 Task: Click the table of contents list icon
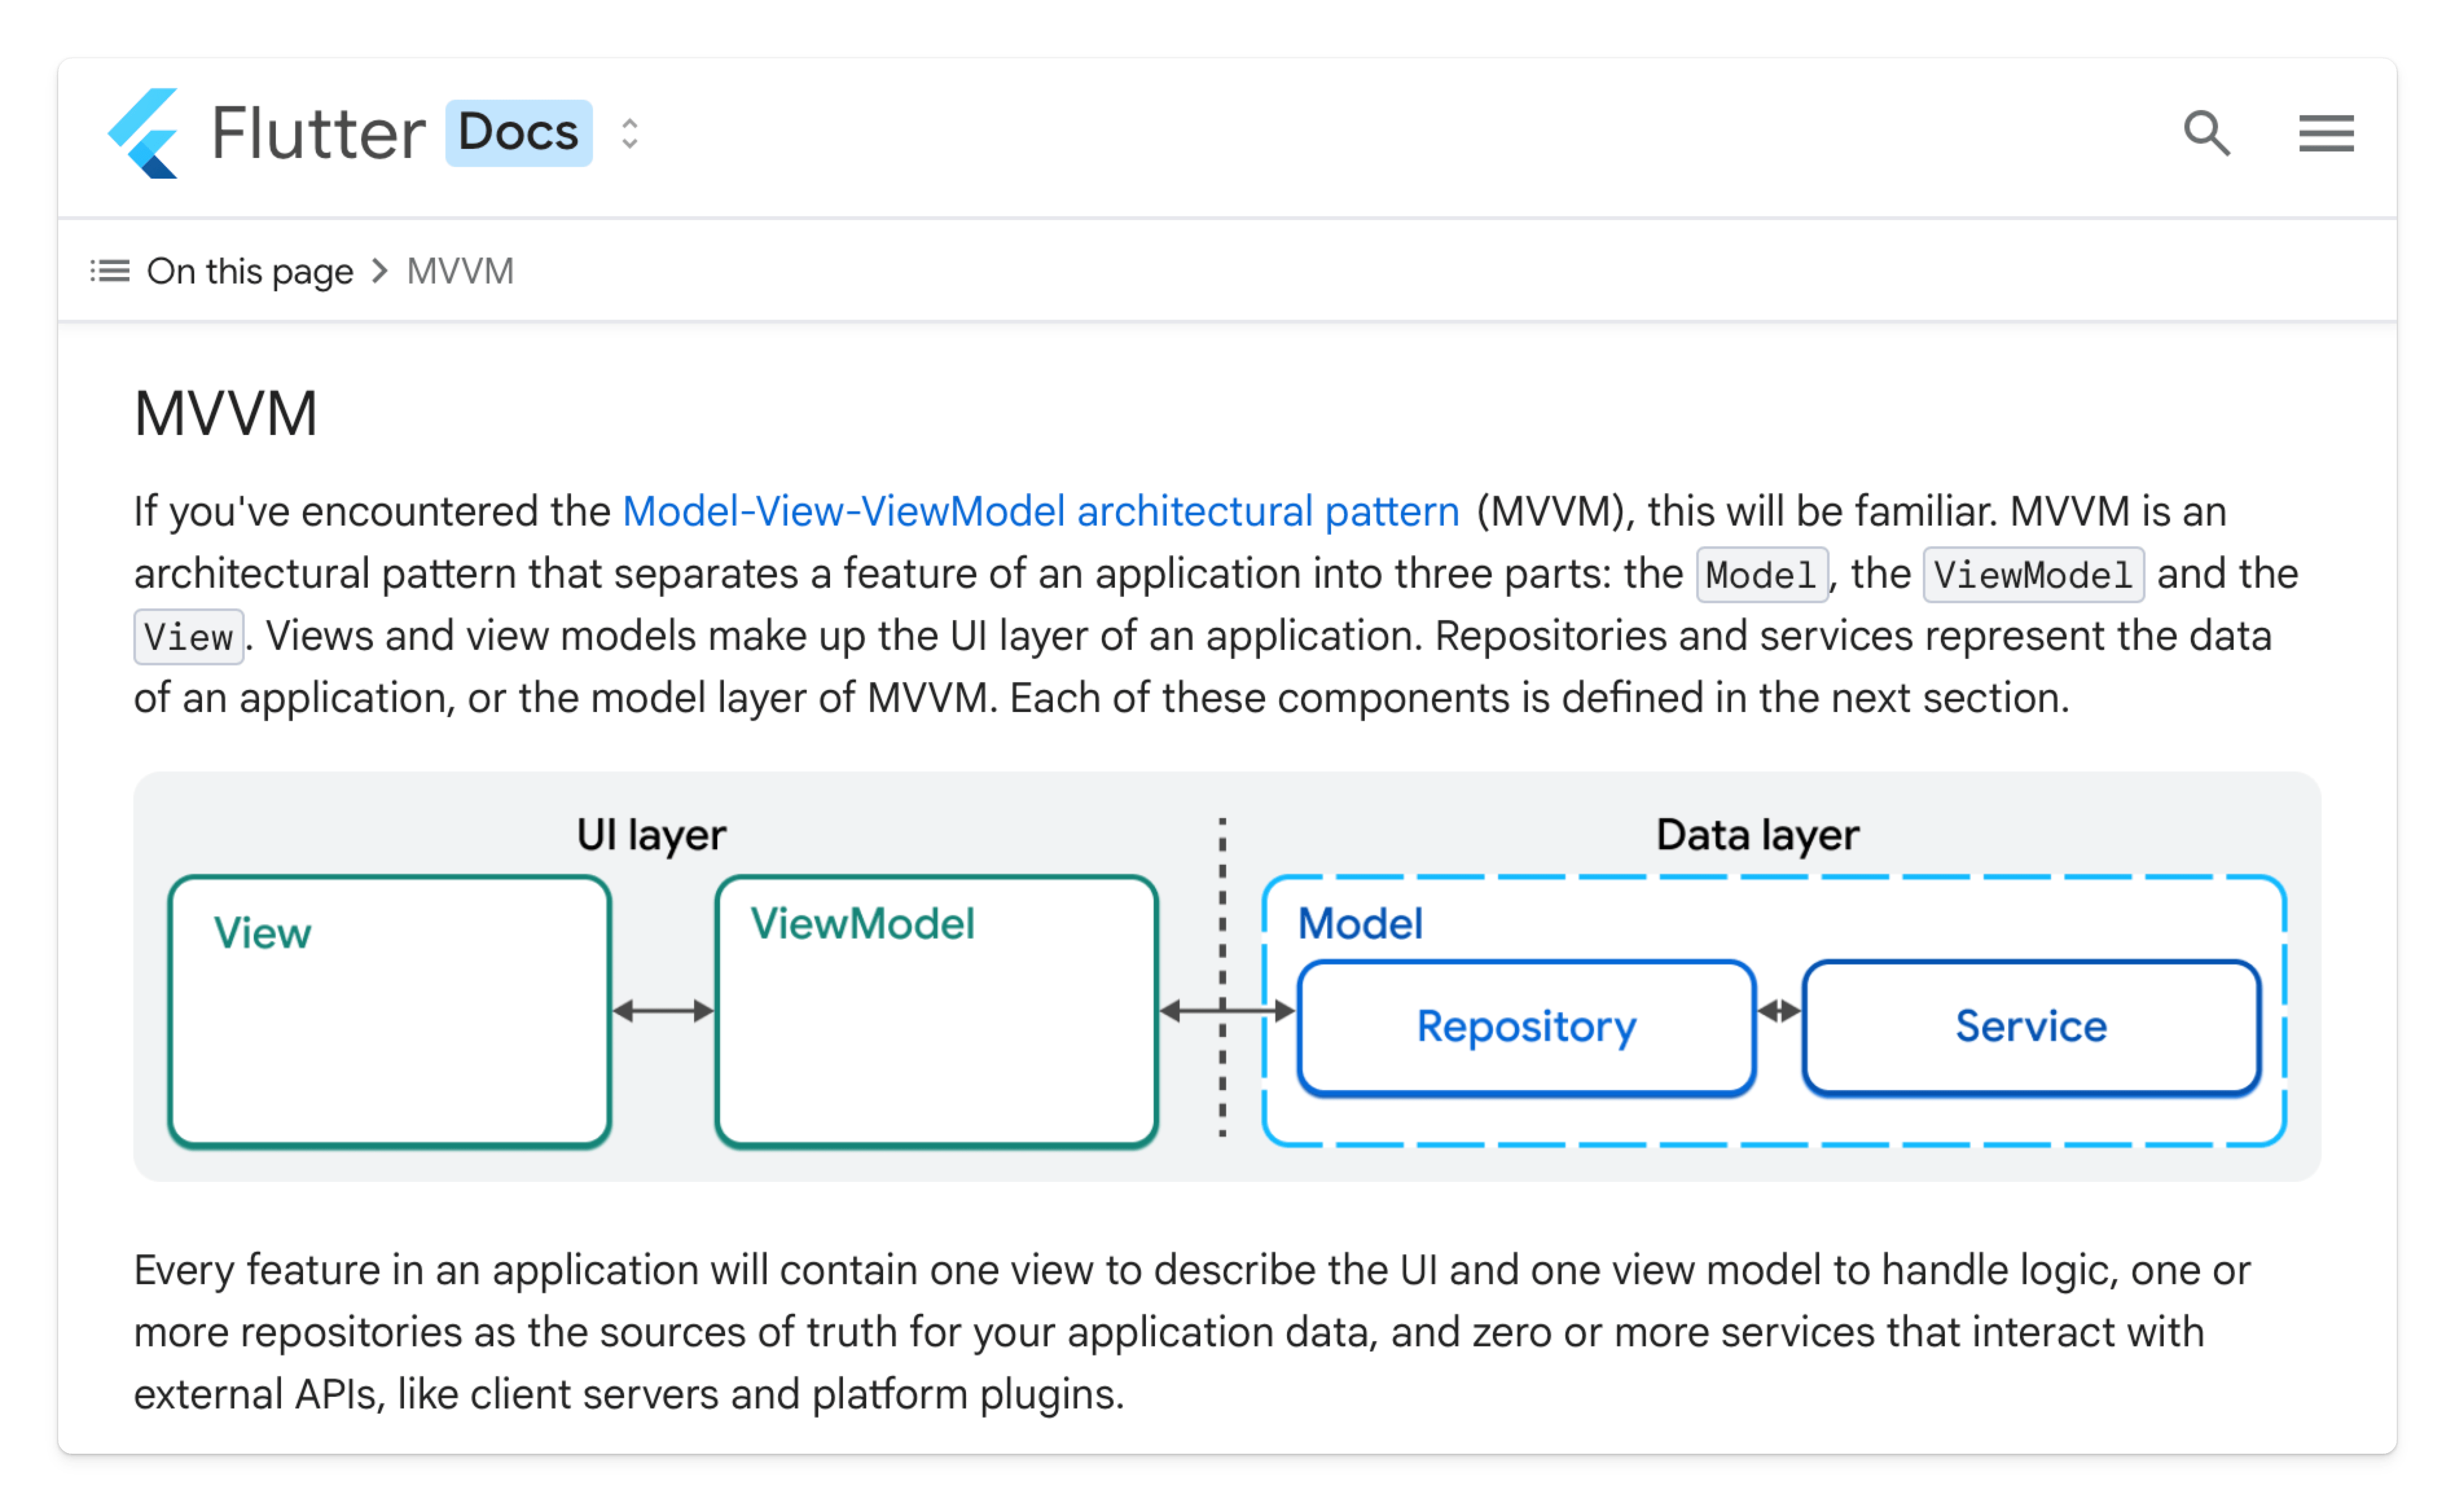click(x=110, y=271)
